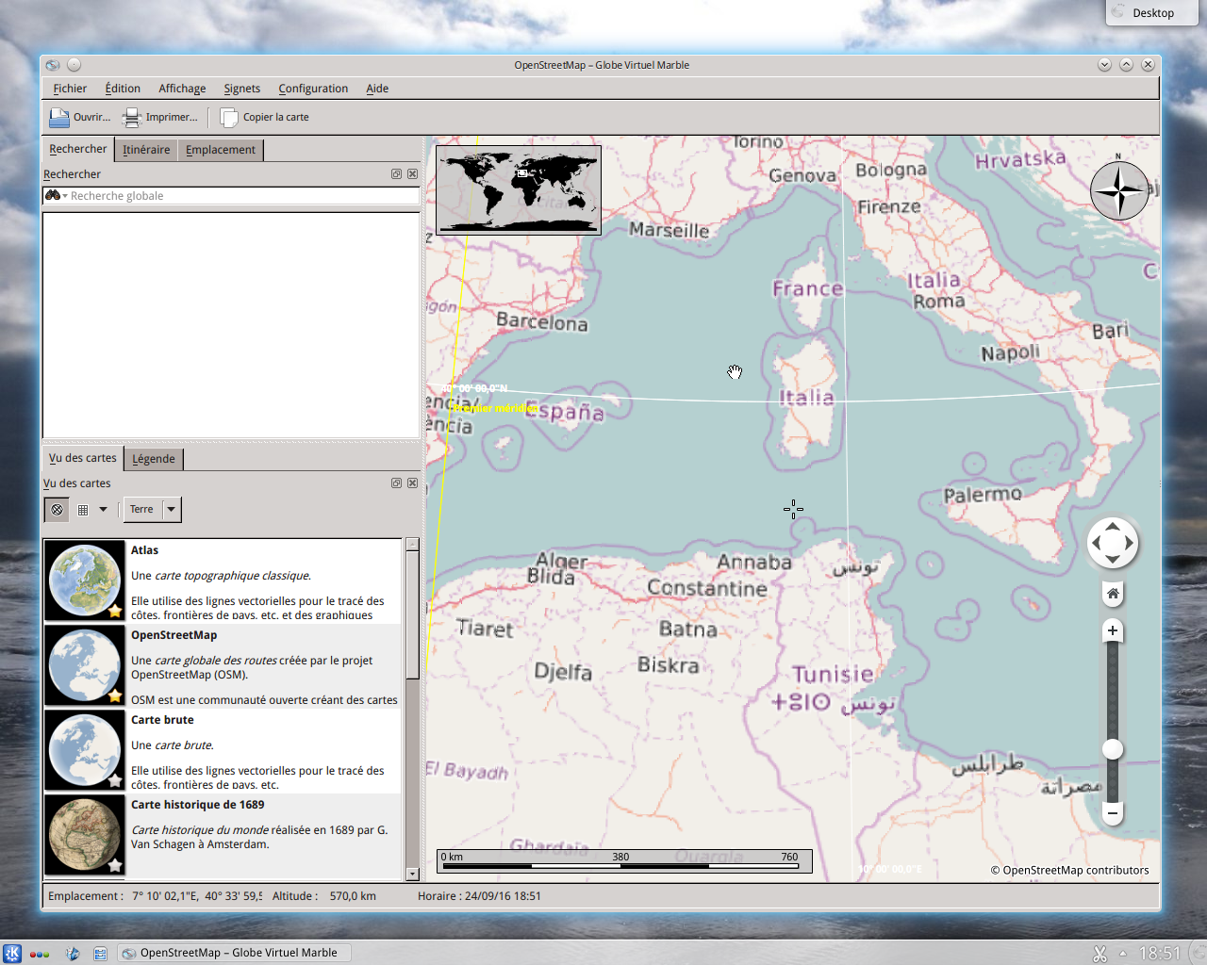Click the Atlas title text
The width and height of the screenshot is (1207, 965).
coord(144,550)
